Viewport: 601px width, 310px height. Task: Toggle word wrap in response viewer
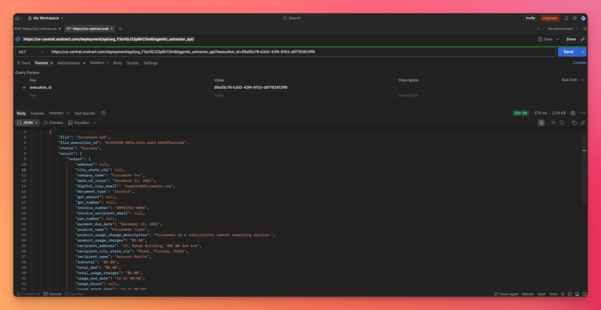(x=541, y=123)
